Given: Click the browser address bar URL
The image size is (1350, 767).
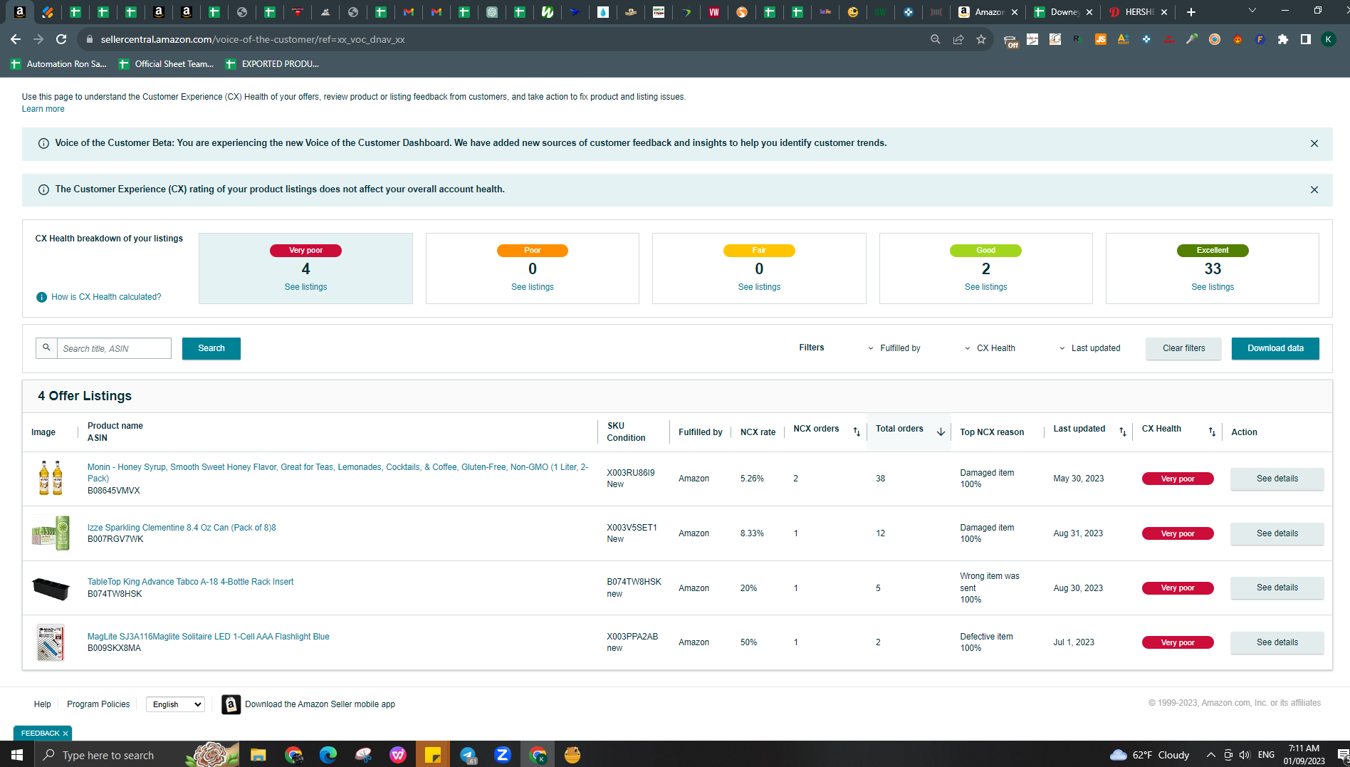Looking at the screenshot, I should click(253, 39).
